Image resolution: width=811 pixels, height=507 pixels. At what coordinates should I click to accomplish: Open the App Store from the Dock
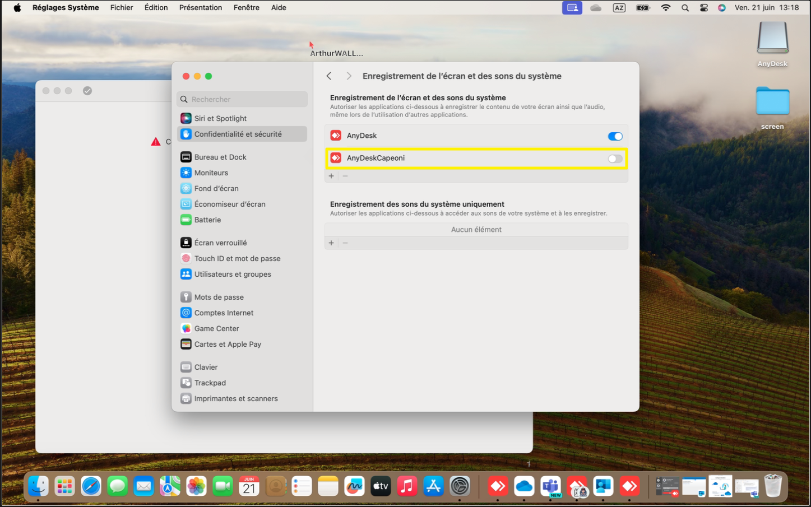433,486
